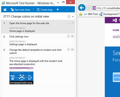Mark step 2 as passed

point(68,36)
